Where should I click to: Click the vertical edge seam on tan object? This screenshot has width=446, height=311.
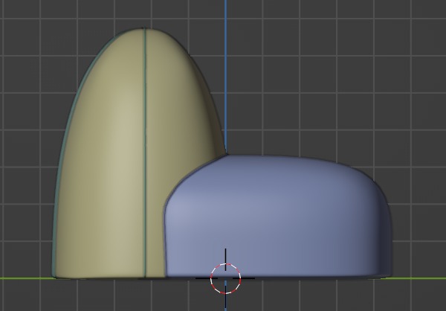point(145,153)
